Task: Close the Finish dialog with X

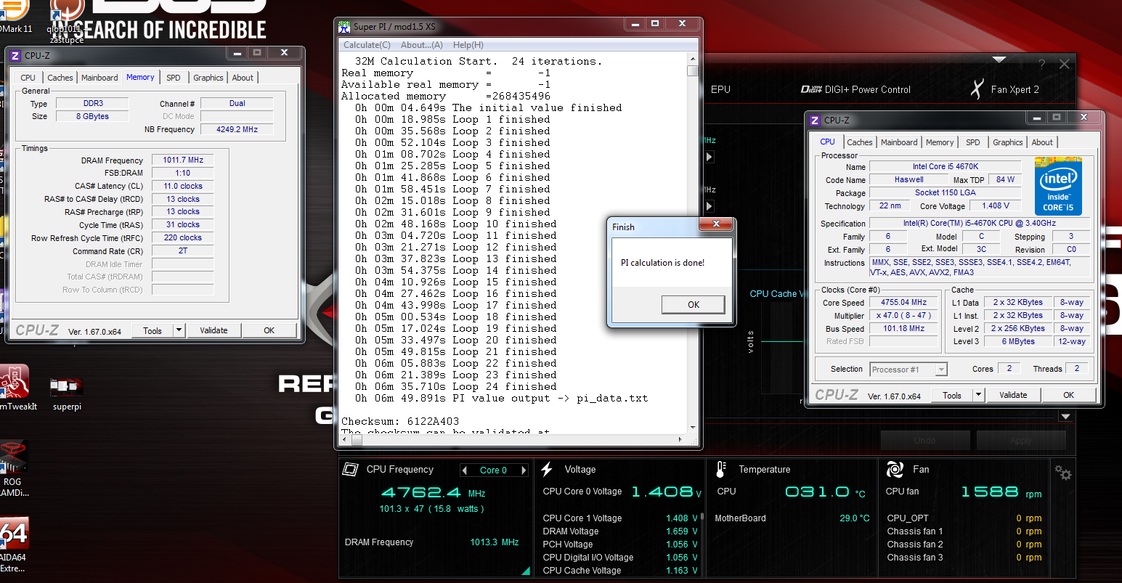Action: (x=716, y=224)
